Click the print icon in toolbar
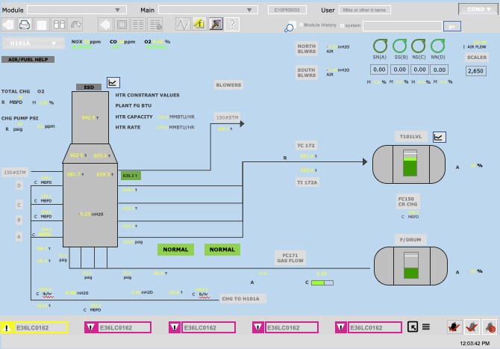 point(25,24)
